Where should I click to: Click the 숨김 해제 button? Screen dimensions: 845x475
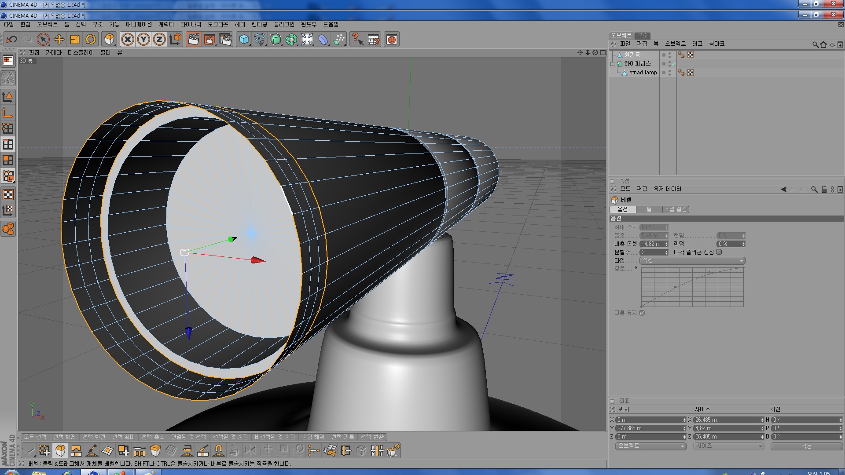point(313,437)
